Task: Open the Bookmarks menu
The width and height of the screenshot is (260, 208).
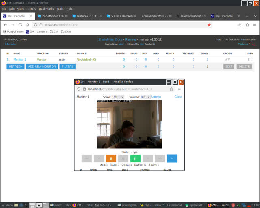Action: [46, 9]
